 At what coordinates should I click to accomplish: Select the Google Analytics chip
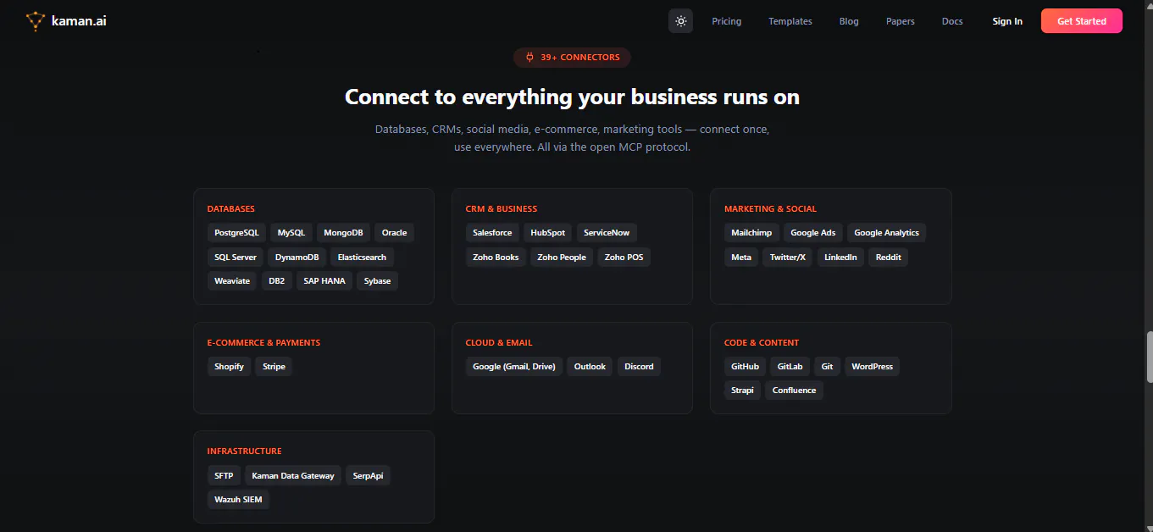886,233
